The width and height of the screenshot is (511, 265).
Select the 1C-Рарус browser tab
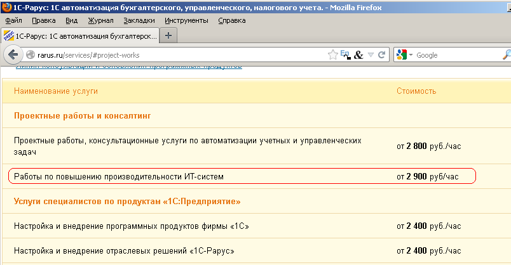pyautogui.click(x=80, y=36)
